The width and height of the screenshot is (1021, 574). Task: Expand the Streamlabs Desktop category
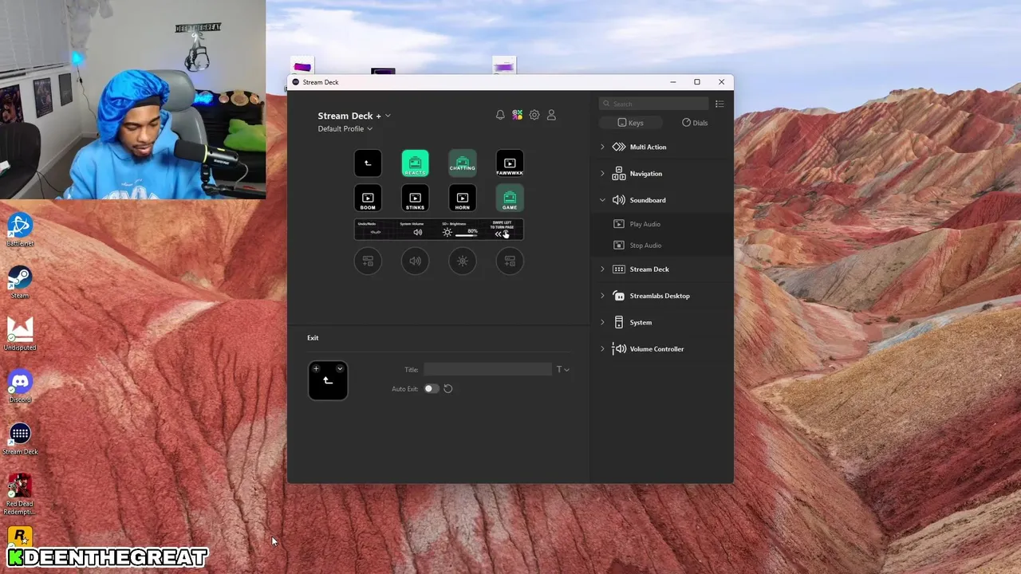pyautogui.click(x=602, y=296)
